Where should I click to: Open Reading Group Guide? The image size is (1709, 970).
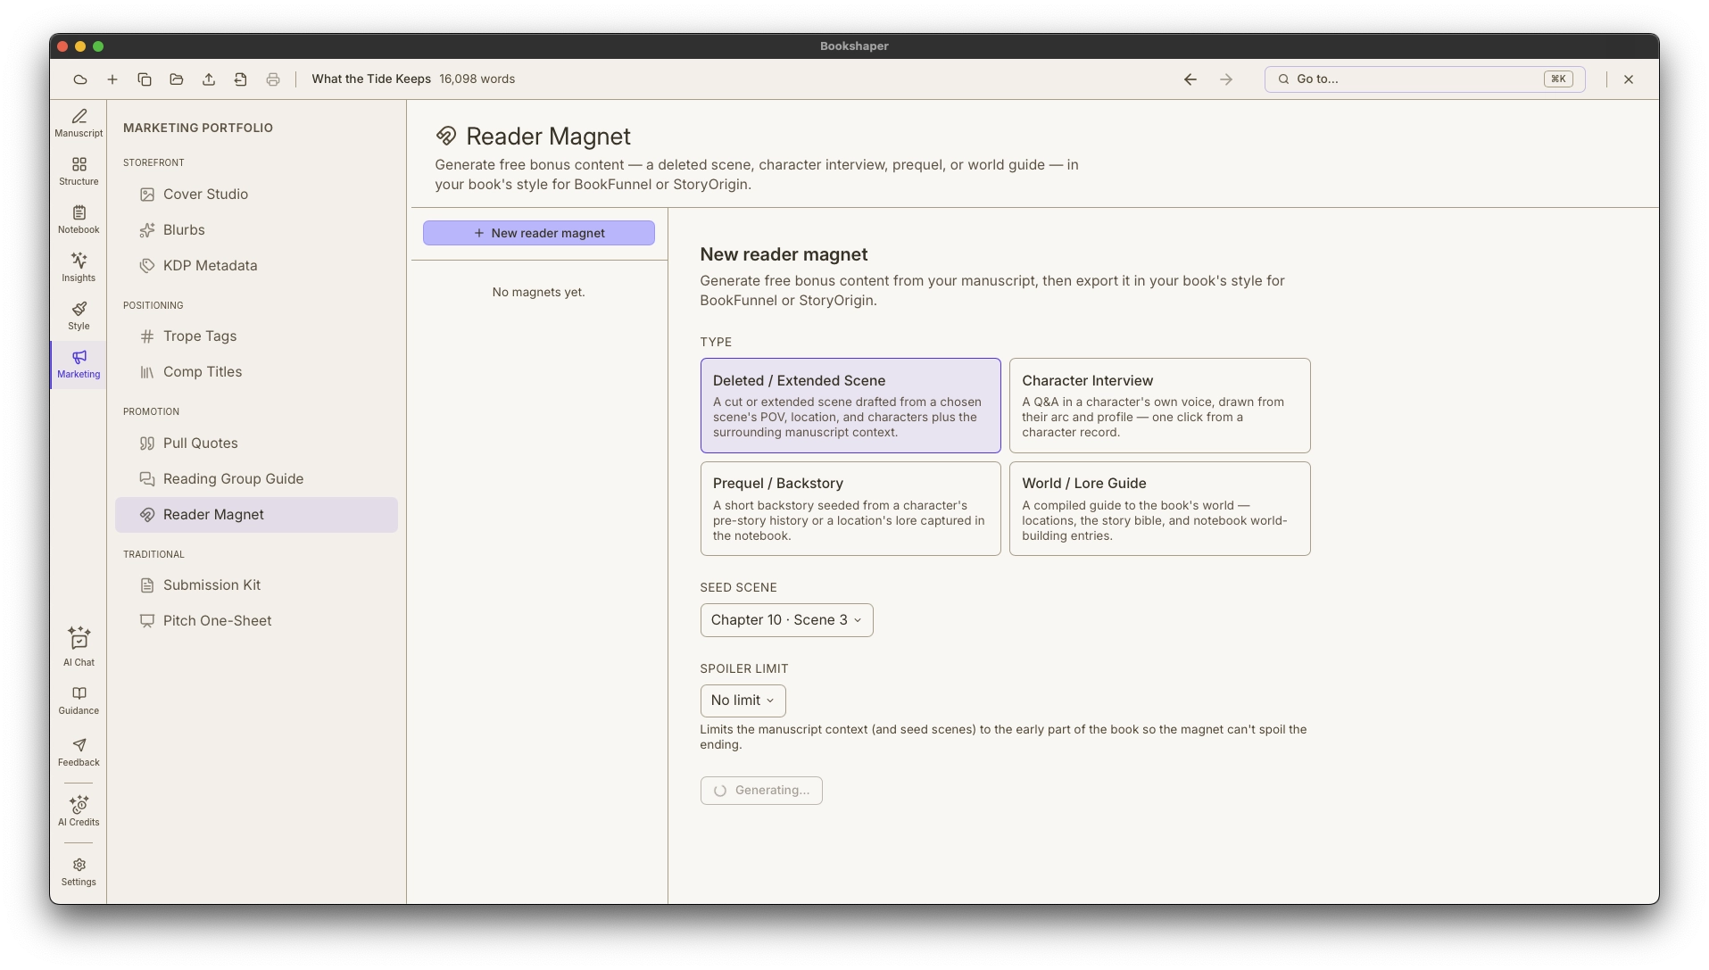tap(256, 479)
